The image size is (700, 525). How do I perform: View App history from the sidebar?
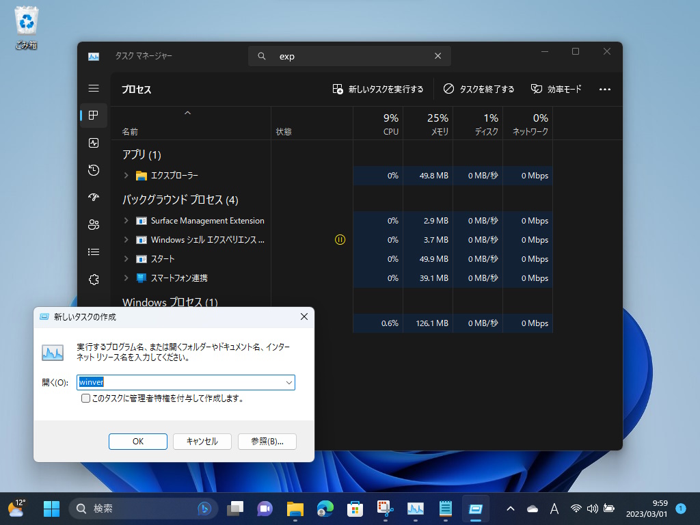[x=94, y=170]
